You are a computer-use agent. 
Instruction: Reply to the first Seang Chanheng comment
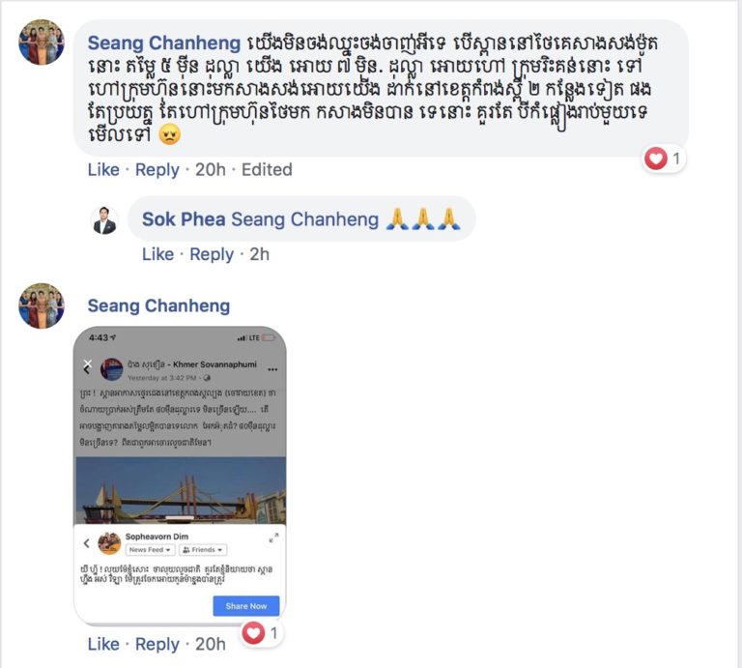(x=157, y=169)
